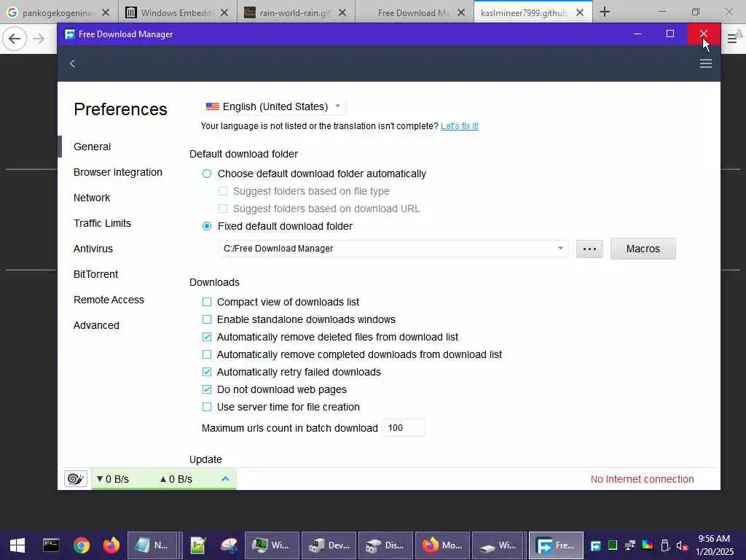Open the language dropdown English (United States)
Viewport: 746px width, 560px height.
tap(274, 106)
